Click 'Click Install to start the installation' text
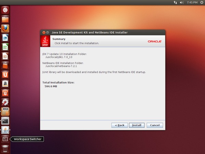Viewport: 205px width, 154px height. coord(77,43)
